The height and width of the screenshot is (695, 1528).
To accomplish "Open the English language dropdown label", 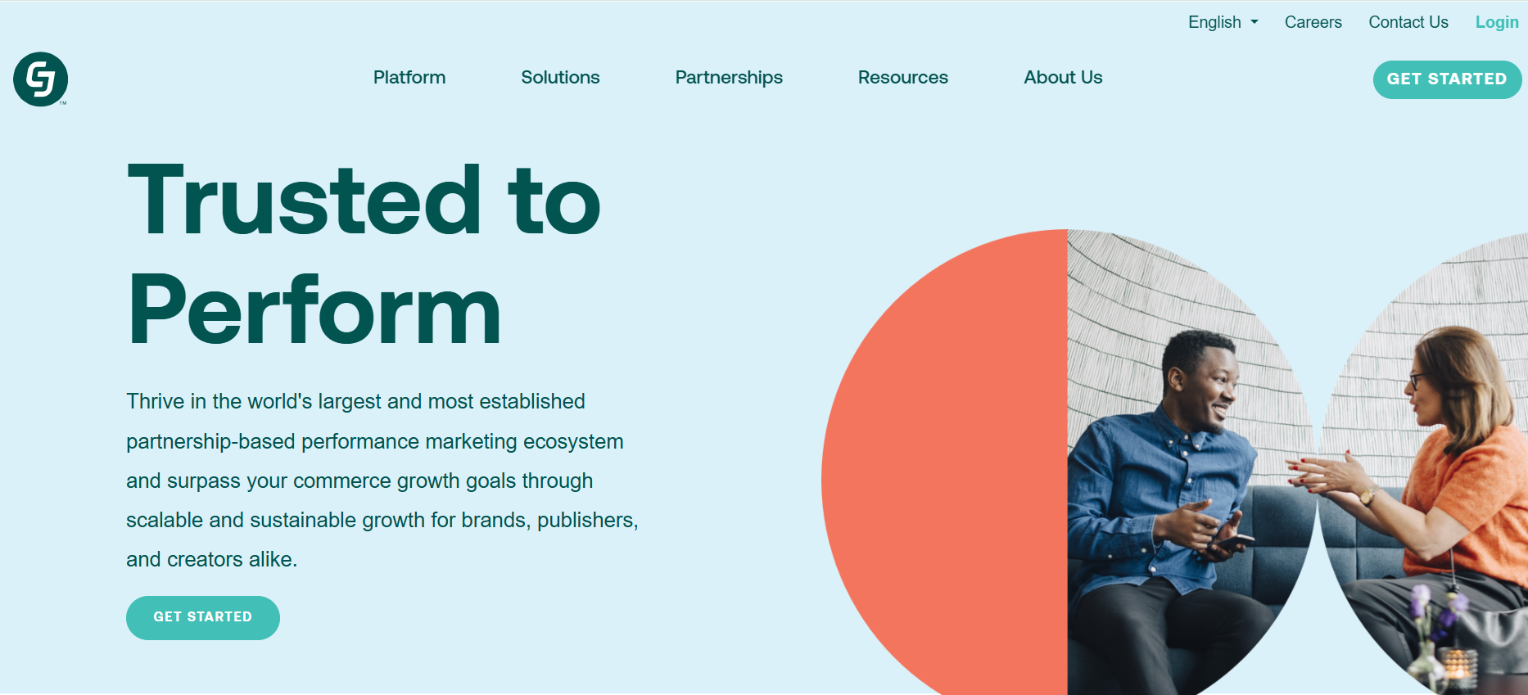I will pos(1214,22).
